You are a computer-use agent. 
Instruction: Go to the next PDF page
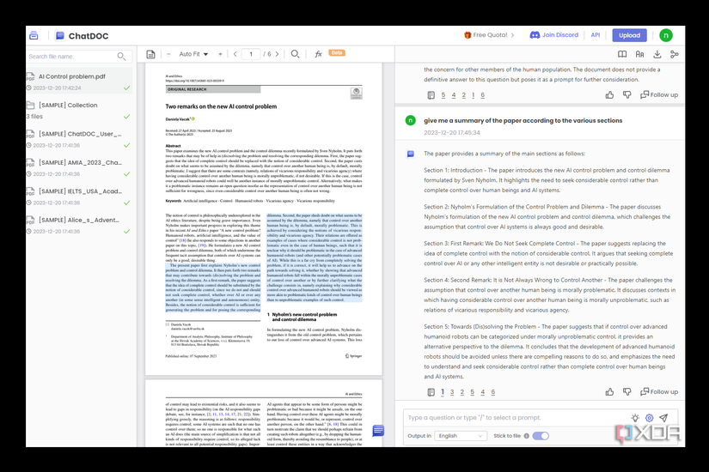tap(278, 54)
